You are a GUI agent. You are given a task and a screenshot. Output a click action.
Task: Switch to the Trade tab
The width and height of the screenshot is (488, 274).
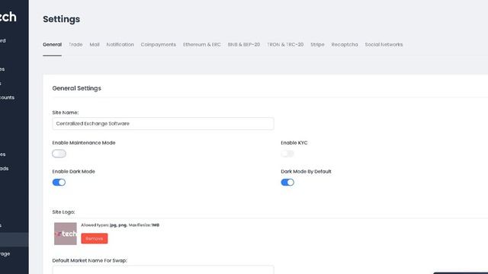tap(75, 45)
